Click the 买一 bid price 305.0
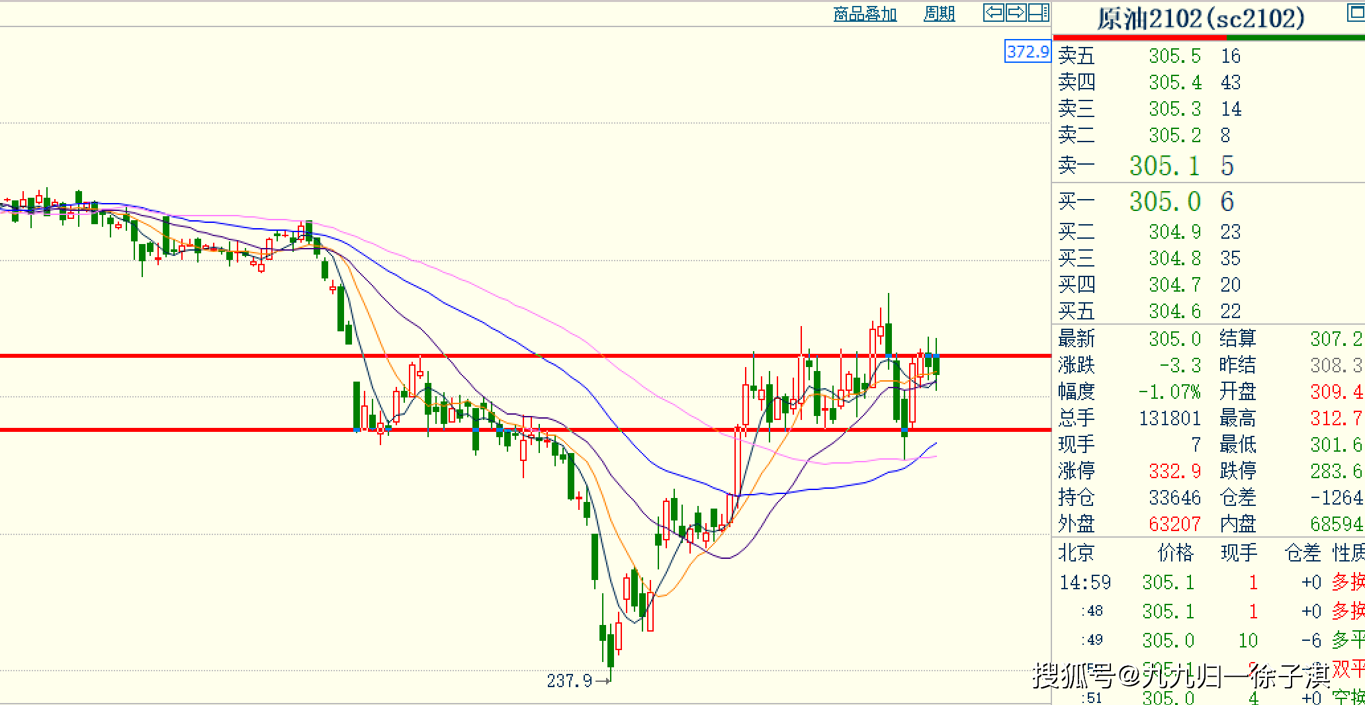The height and width of the screenshot is (705, 1365). 1164,201
